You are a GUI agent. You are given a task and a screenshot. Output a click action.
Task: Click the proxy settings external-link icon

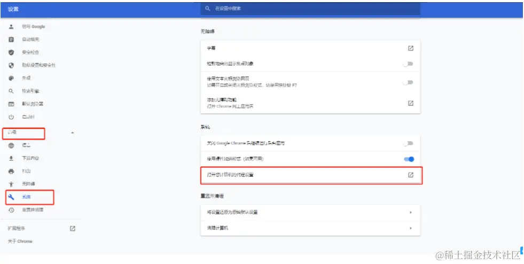[x=411, y=175]
